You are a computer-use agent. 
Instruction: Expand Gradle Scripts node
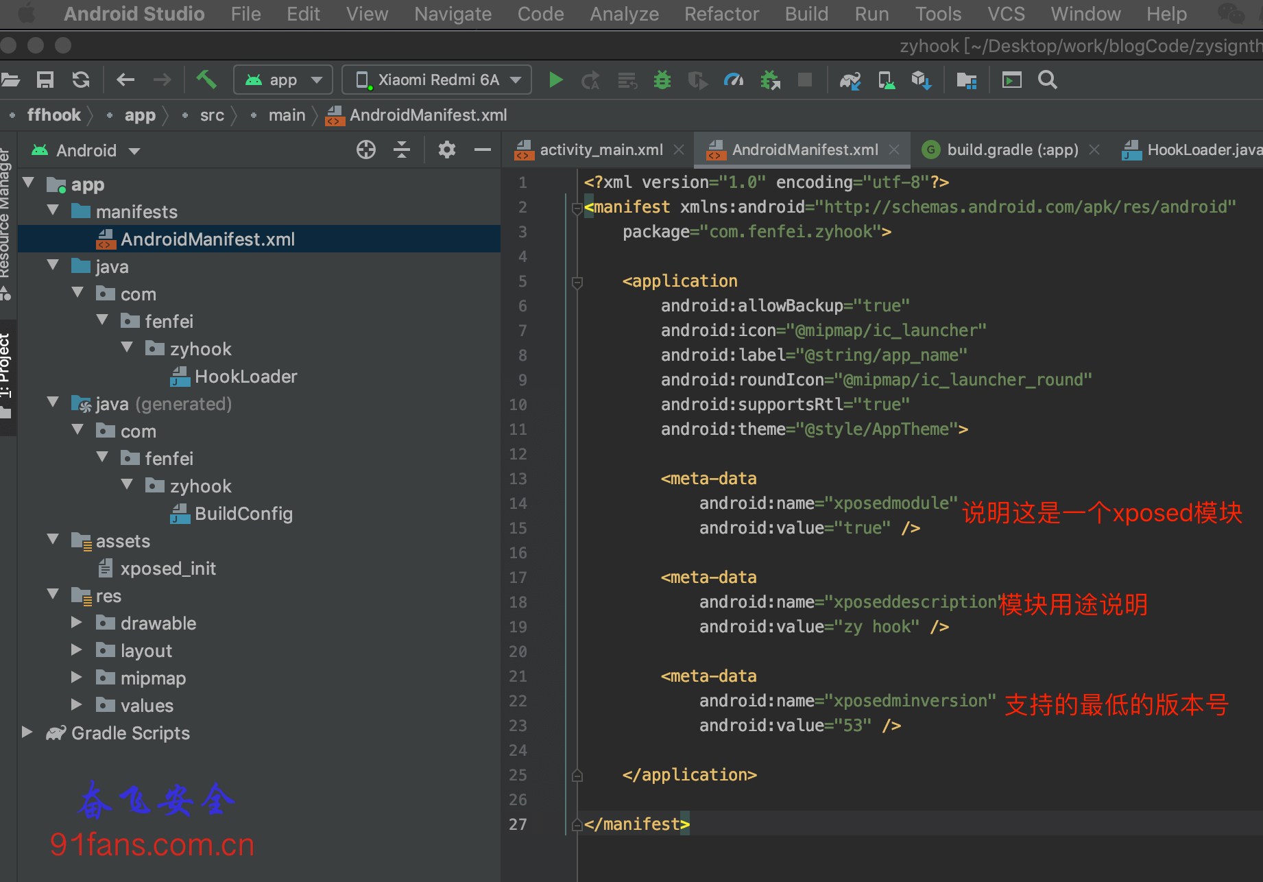click(x=27, y=732)
